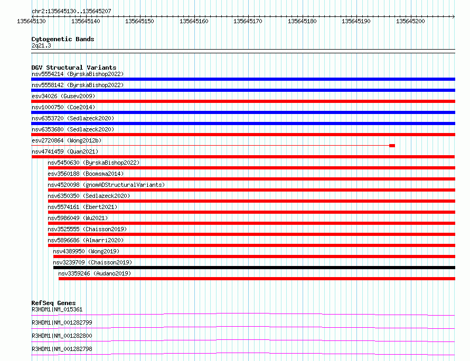This screenshot has width=470, height=361.
Task: Click variant nsv5558142 (ByrskaBishop2022) label
Action: point(78,85)
